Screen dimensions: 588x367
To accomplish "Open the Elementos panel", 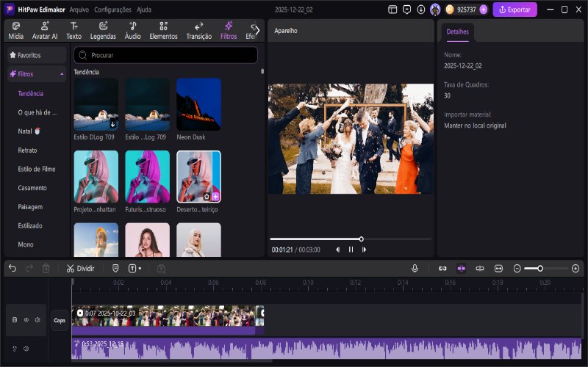I will tap(163, 31).
